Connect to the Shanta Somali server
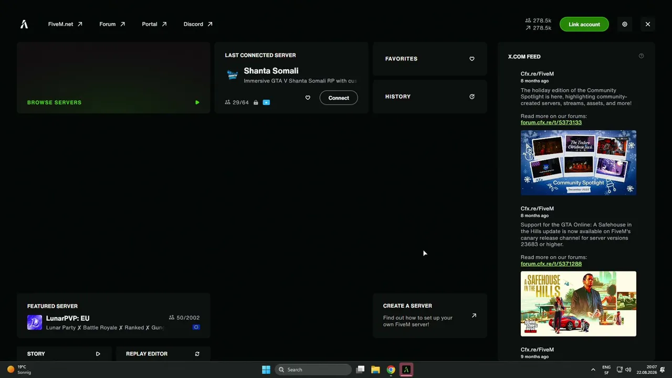Image resolution: width=672 pixels, height=378 pixels. [x=339, y=98]
